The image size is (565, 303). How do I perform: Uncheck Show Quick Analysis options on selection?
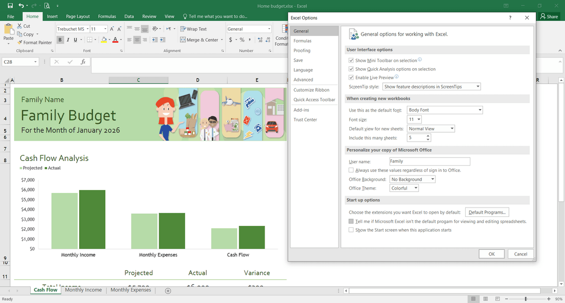(x=351, y=69)
